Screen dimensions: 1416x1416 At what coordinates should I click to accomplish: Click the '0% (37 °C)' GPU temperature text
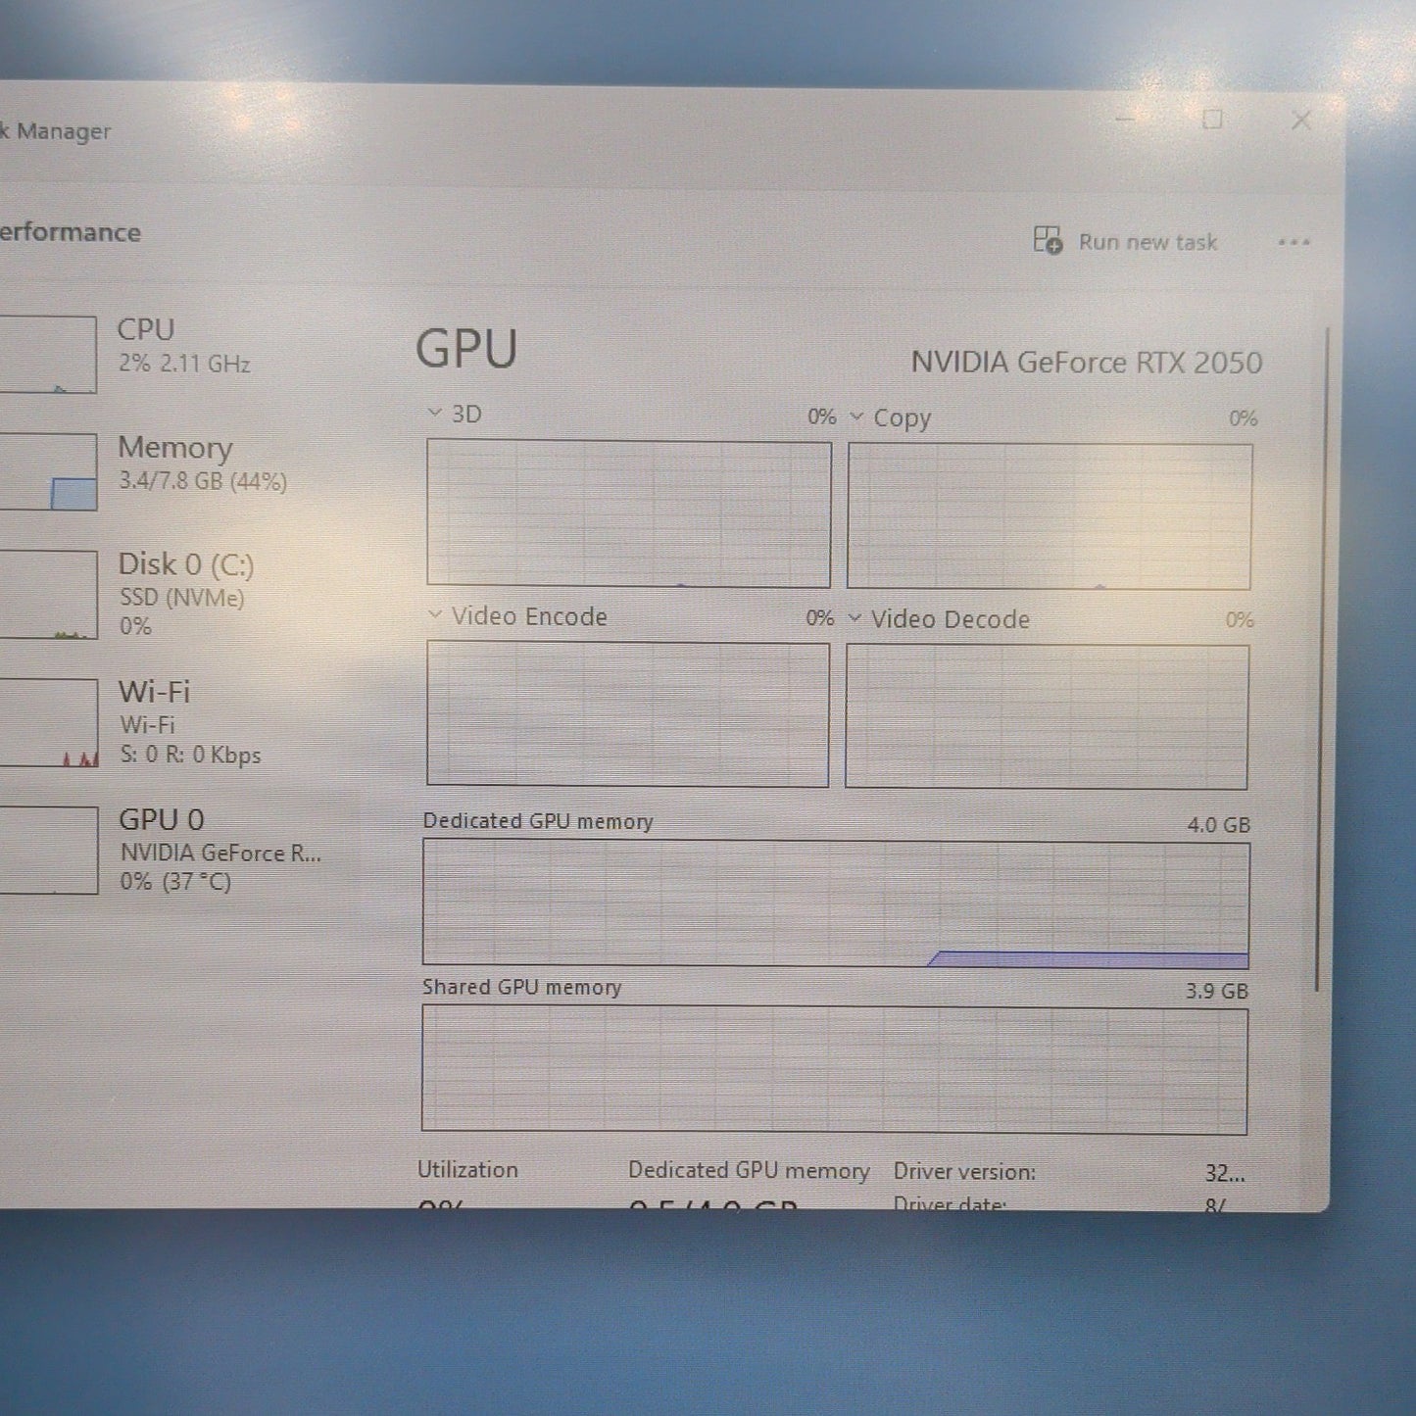[175, 882]
